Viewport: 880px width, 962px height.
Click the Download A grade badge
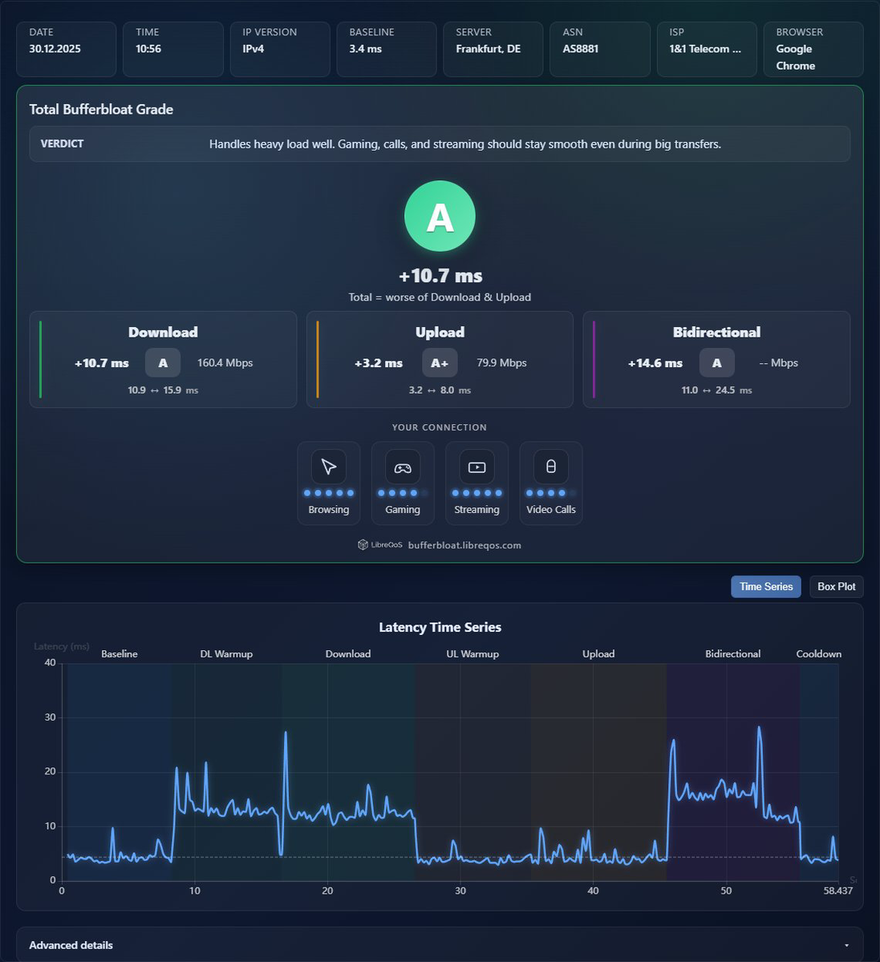(x=163, y=363)
